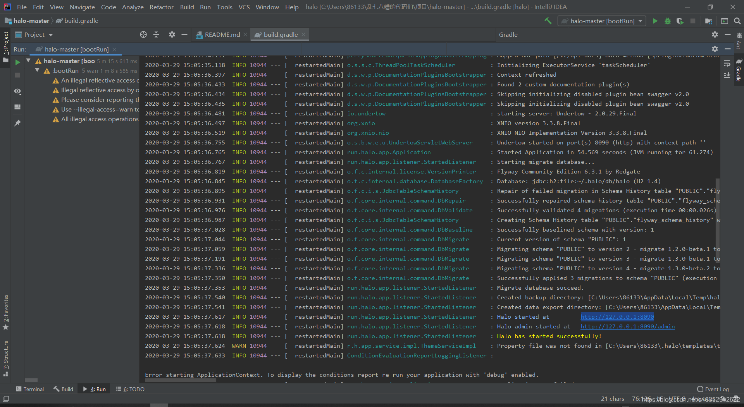Click the console horizontal scrollbar thumb
The image size is (744, 407).
(181, 380)
